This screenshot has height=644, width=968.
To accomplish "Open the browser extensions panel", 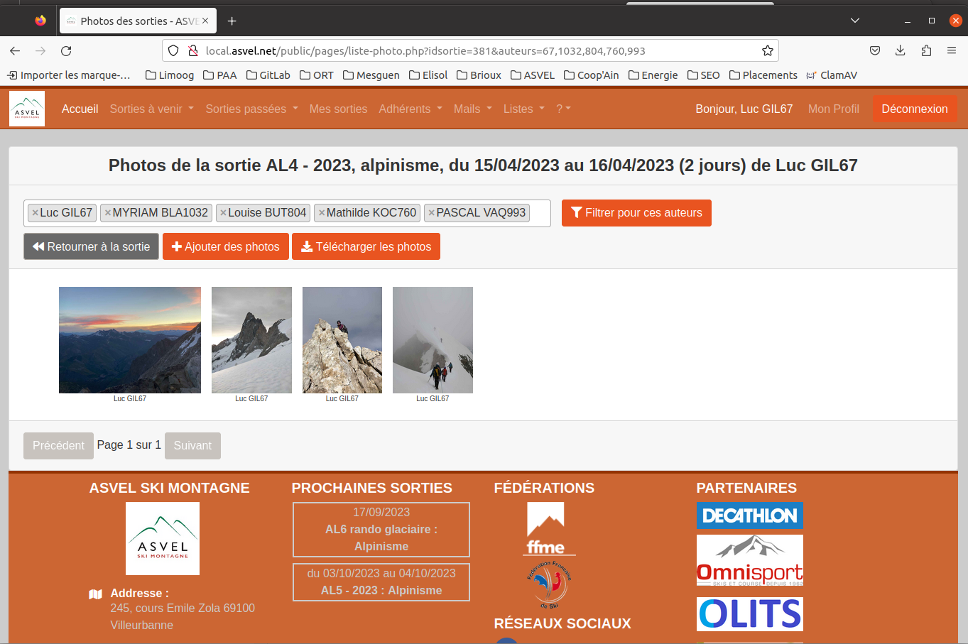I will [x=926, y=50].
